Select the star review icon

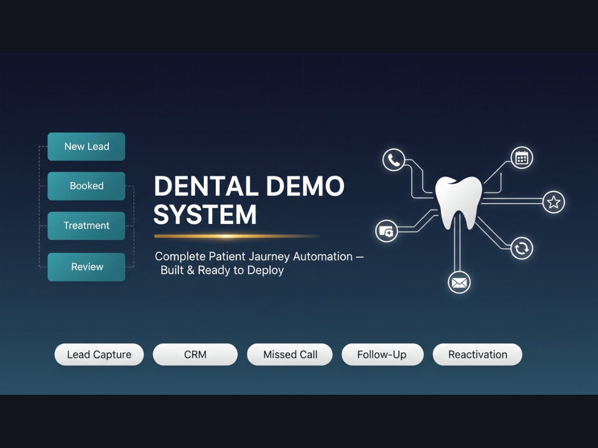pos(554,202)
